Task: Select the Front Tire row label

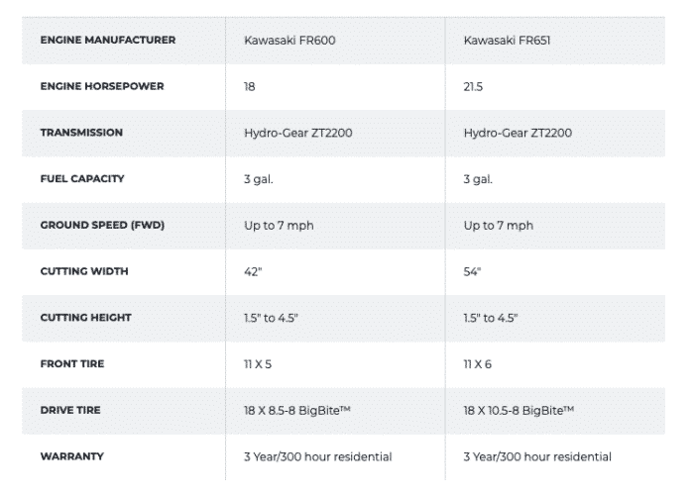Action: click(72, 363)
